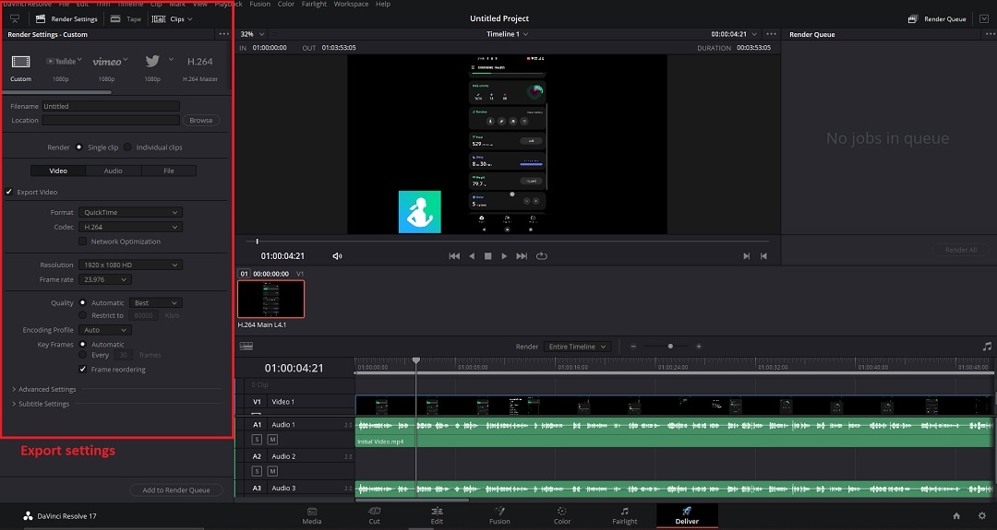The height and width of the screenshot is (530, 997).
Task: Click the Filename input field
Action: coord(111,106)
